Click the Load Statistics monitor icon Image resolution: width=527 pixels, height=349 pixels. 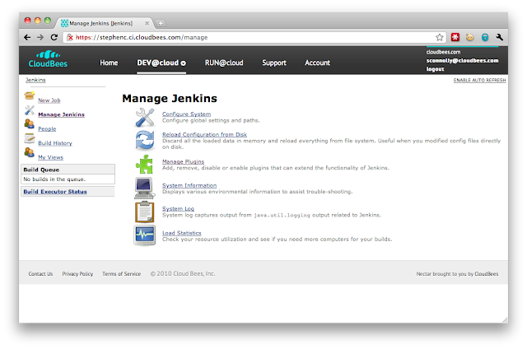coord(145,235)
